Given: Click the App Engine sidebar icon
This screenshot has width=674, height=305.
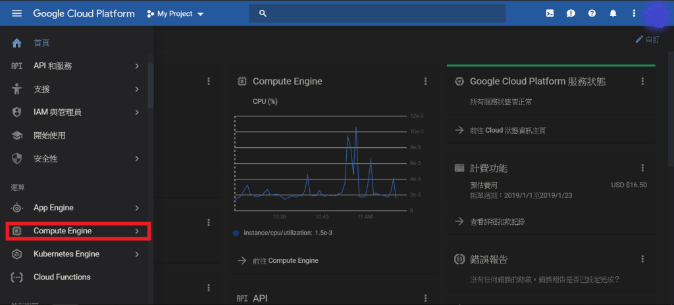Looking at the screenshot, I should 16,208.
